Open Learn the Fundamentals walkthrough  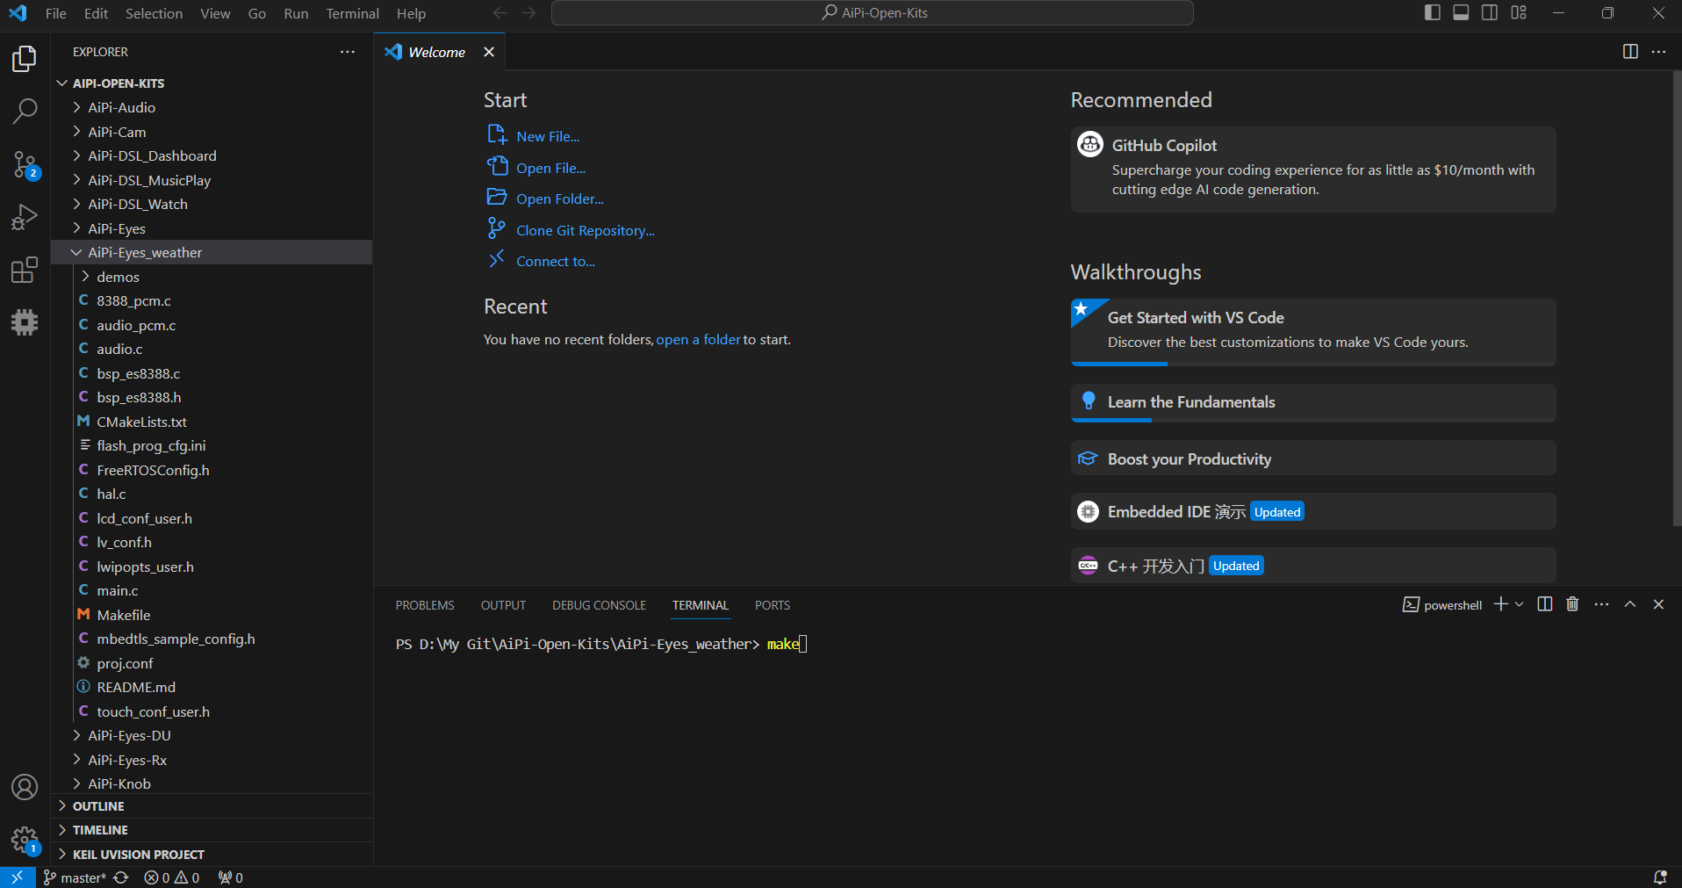pyautogui.click(x=1313, y=402)
